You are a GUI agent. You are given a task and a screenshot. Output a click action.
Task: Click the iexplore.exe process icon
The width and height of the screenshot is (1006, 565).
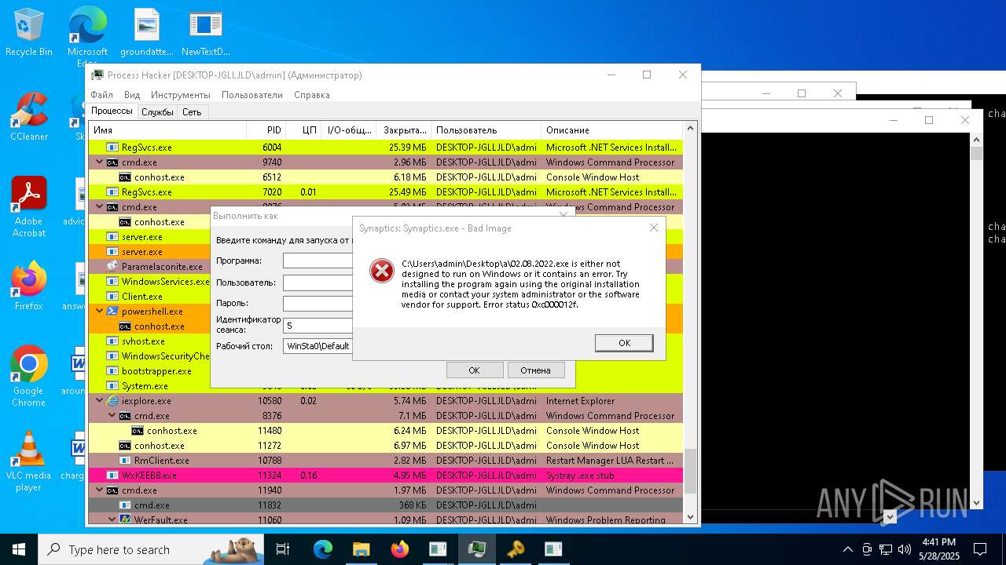tap(112, 401)
